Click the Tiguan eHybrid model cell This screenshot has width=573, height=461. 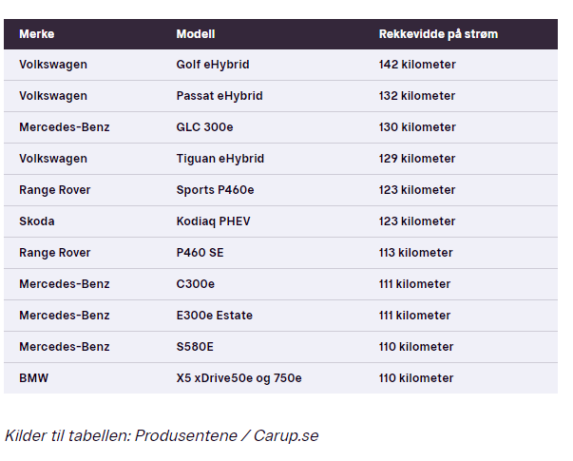coord(220,159)
